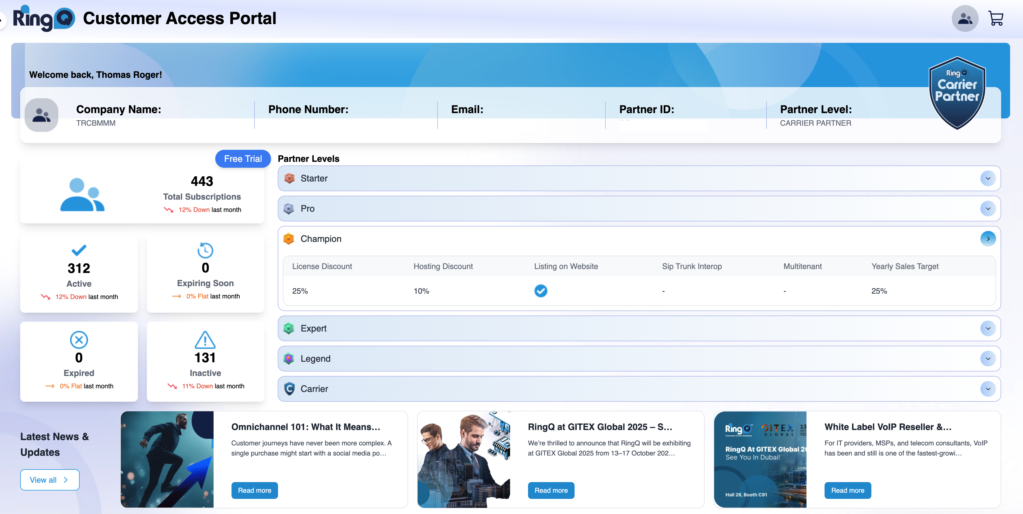
Task: Click the Free Trial button
Action: tap(243, 159)
